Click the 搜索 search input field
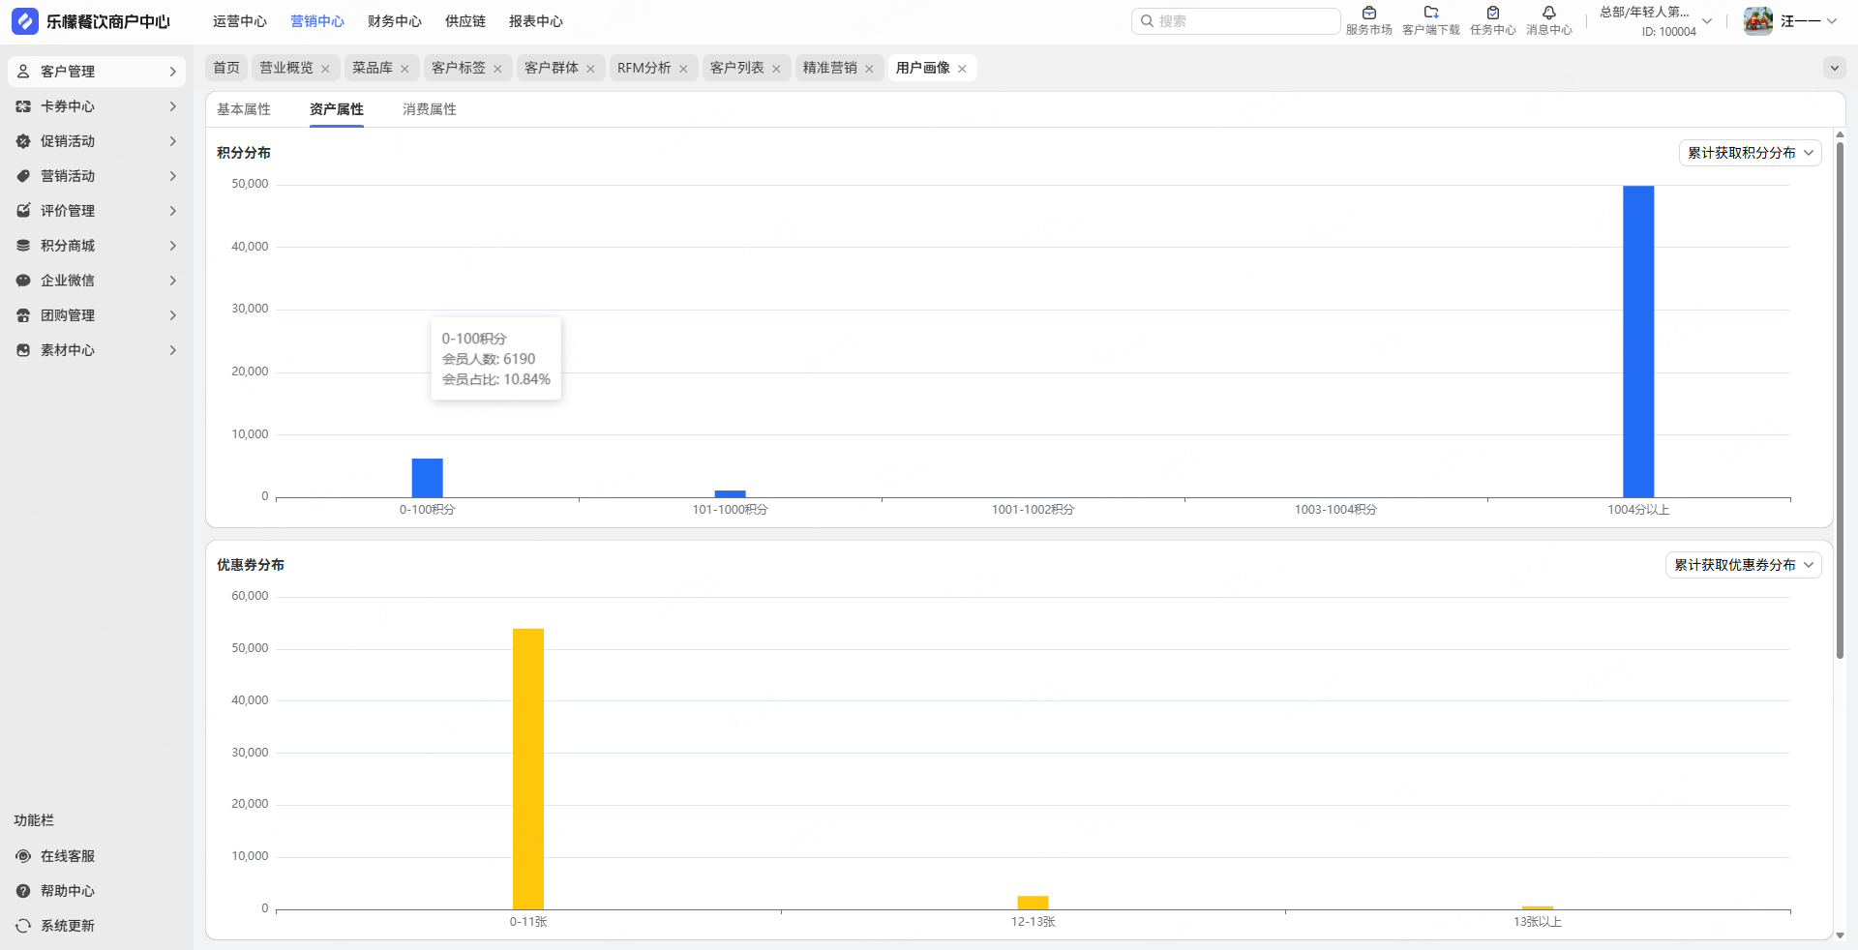Image resolution: width=1858 pixels, height=950 pixels. [1236, 21]
